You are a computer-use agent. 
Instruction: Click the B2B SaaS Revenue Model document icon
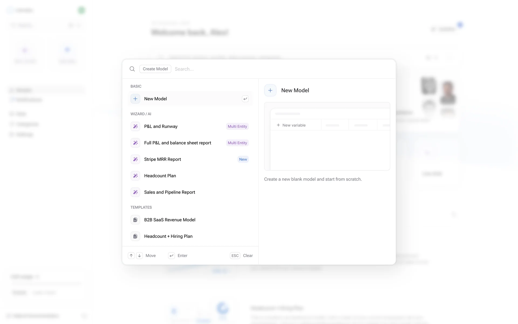point(135,220)
